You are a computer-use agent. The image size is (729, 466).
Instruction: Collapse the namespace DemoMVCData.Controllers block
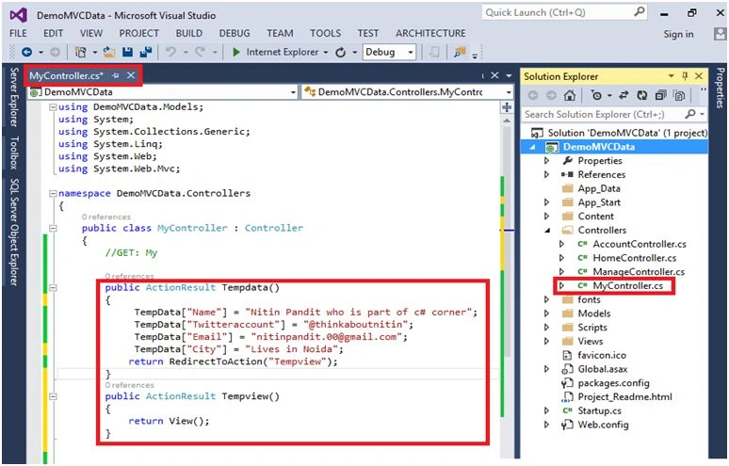click(x=53, y=193)
